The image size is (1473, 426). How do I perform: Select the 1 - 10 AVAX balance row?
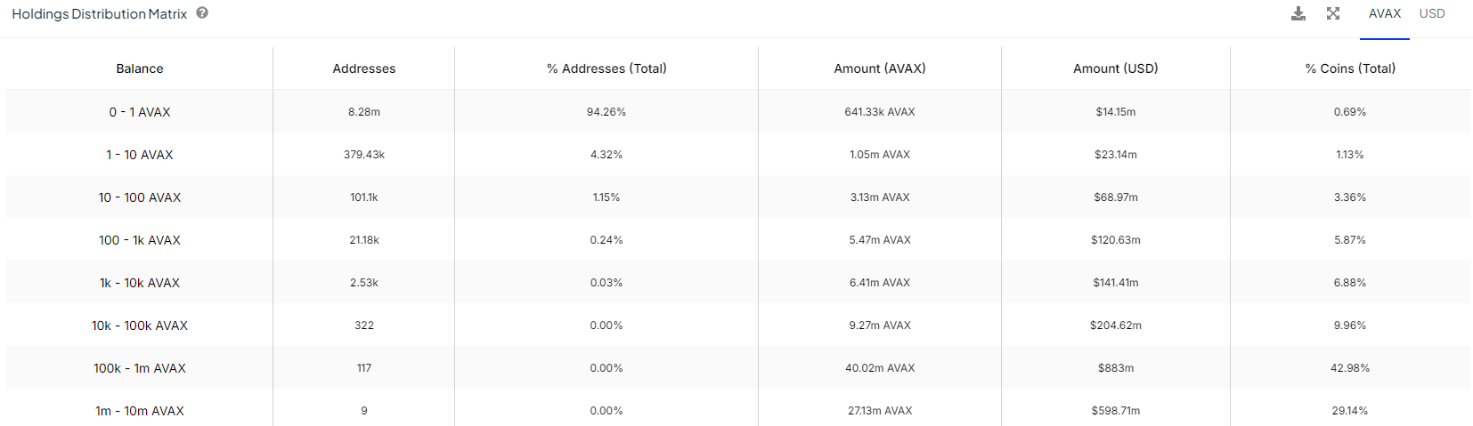coord(140,155)
